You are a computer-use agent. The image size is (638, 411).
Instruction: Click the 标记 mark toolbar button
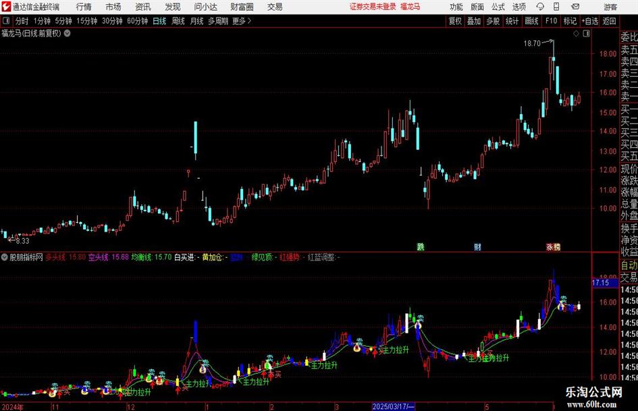click(570, 21)
